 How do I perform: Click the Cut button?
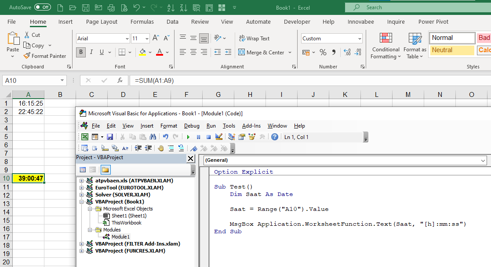point(32,35)
